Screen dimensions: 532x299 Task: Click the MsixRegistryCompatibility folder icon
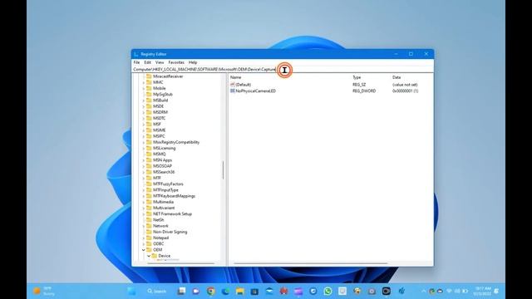[x=149, y=142]
